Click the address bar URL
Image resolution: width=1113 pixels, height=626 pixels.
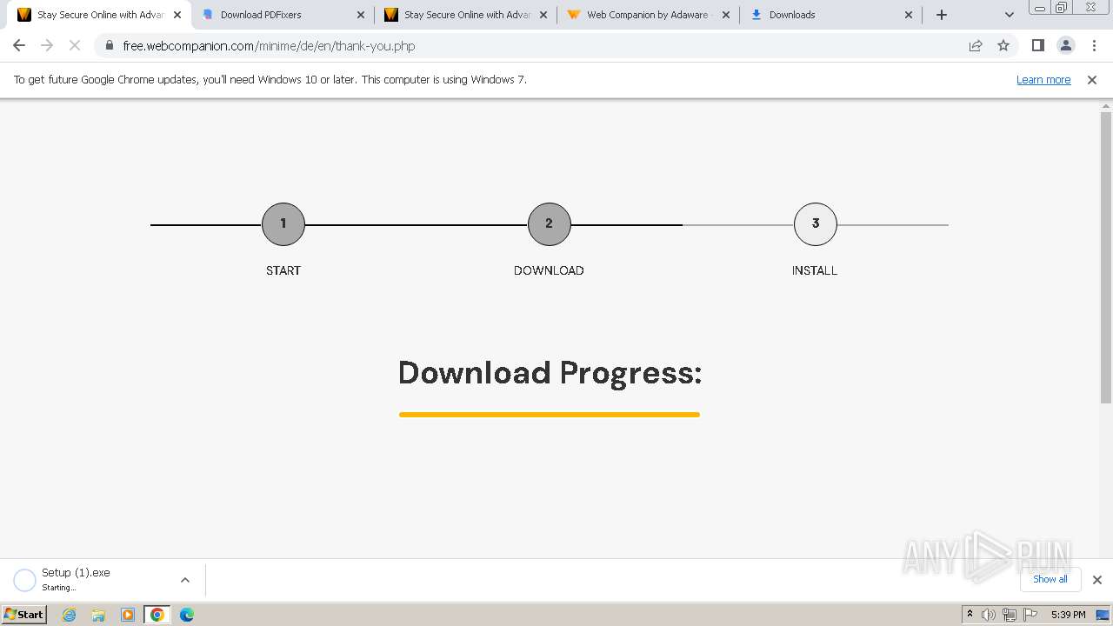point(269,46)
